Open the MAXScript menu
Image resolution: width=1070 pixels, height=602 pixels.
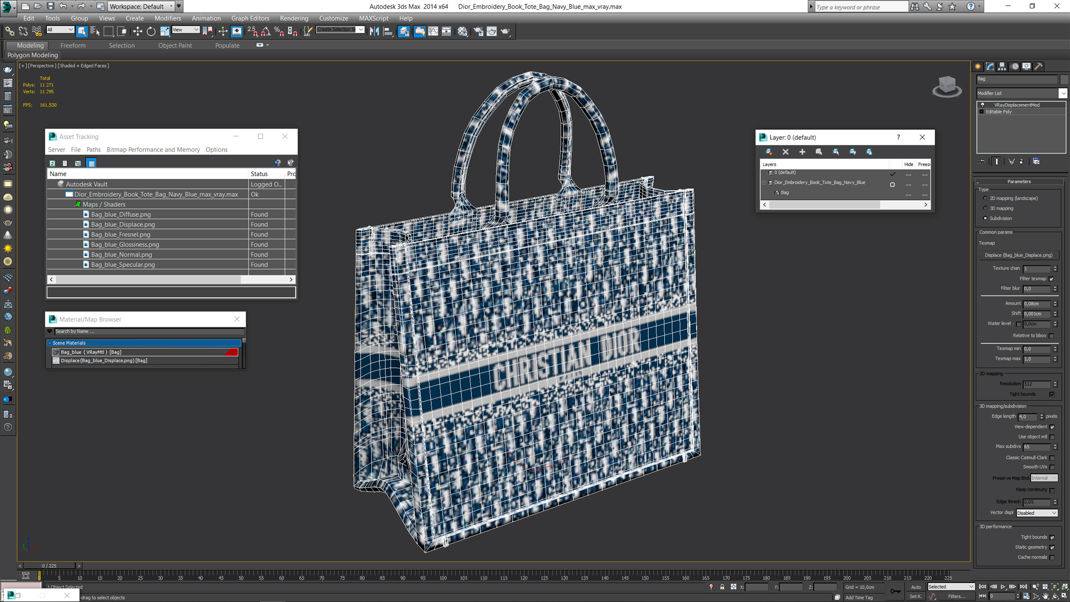[x=373, y=18]
